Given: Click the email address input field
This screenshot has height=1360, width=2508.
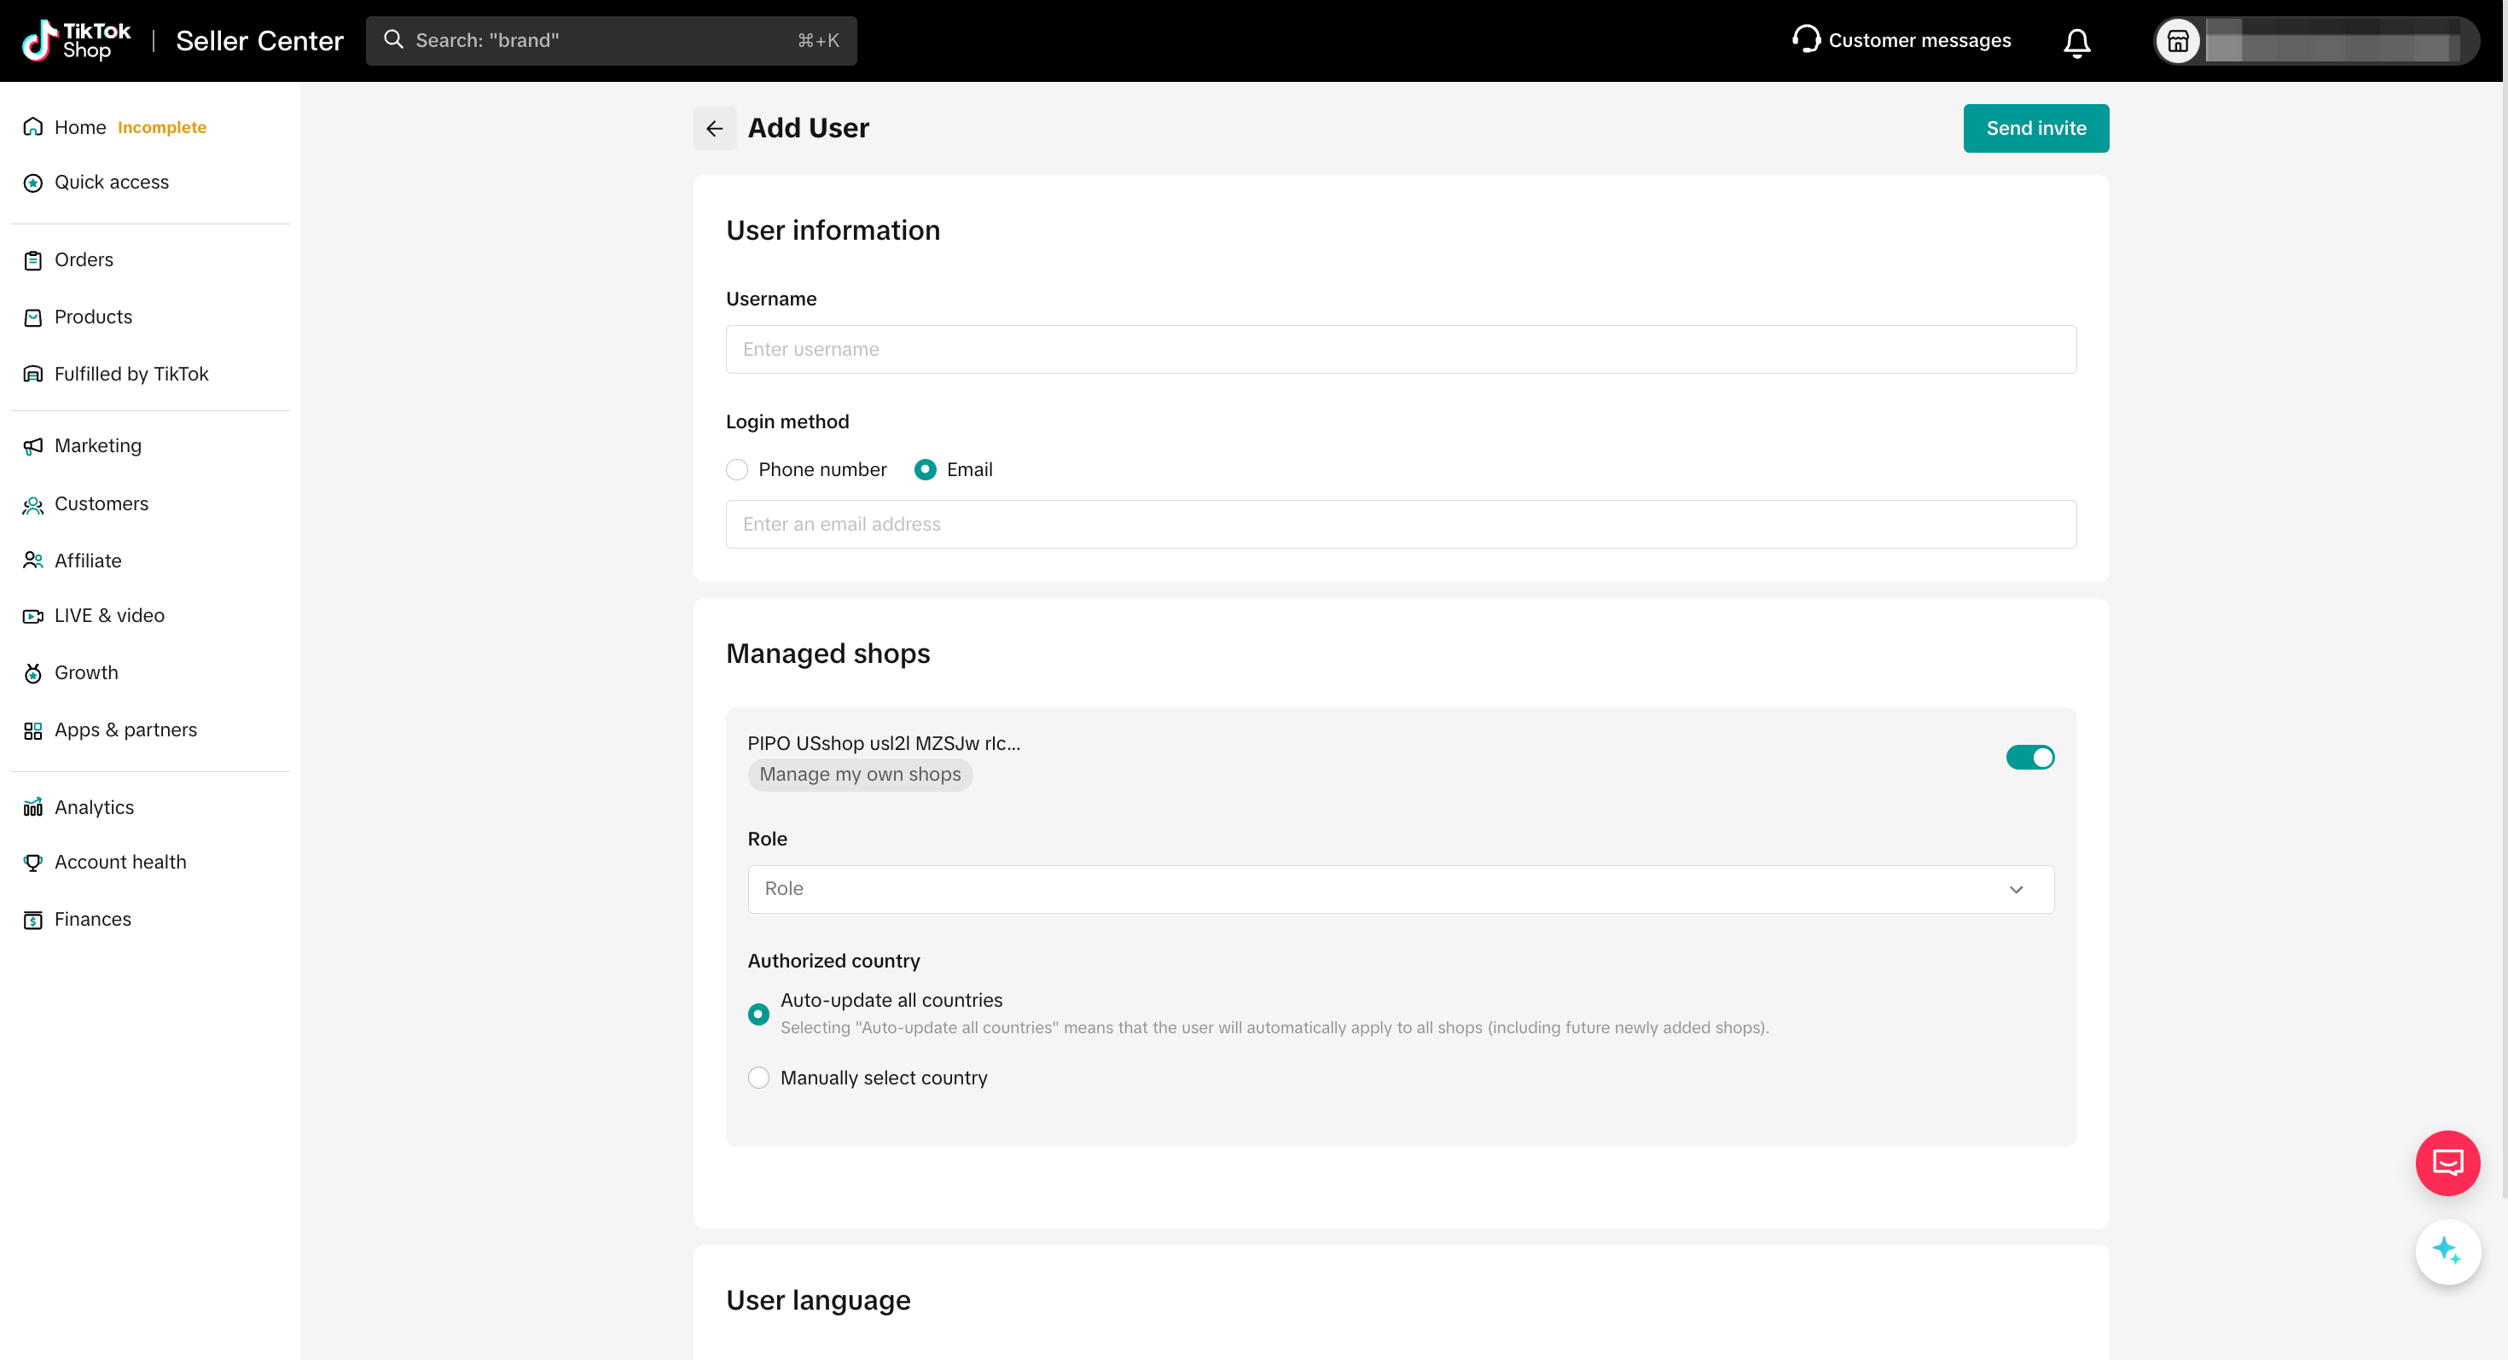Looking at the screenshot, I should [1399, 525].
